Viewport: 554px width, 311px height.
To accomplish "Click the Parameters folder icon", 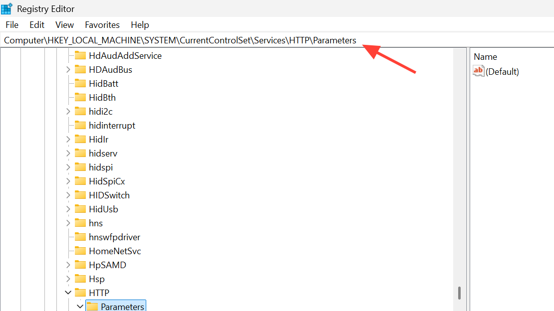I will coord(92,306).
